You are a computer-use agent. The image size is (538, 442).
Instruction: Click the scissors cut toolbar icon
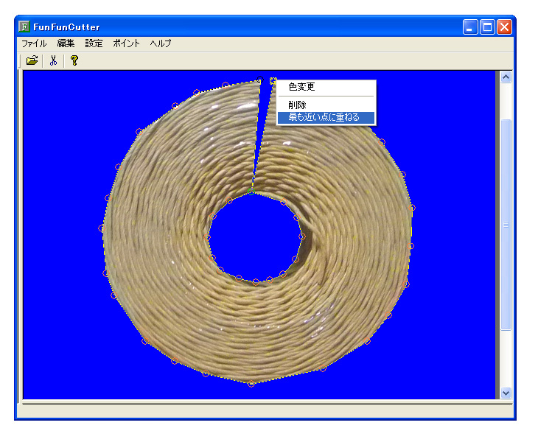pos(53,60)
